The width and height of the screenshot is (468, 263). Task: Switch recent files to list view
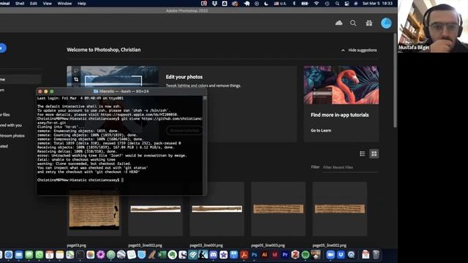(x=363, y=153)
